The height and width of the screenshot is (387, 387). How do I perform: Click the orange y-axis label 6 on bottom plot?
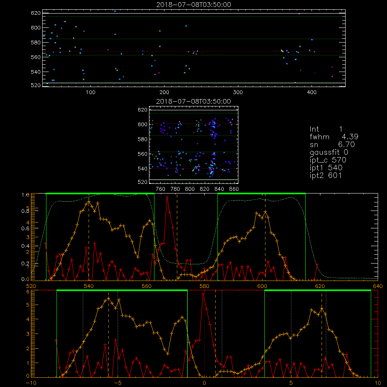[x=27, y=292]
